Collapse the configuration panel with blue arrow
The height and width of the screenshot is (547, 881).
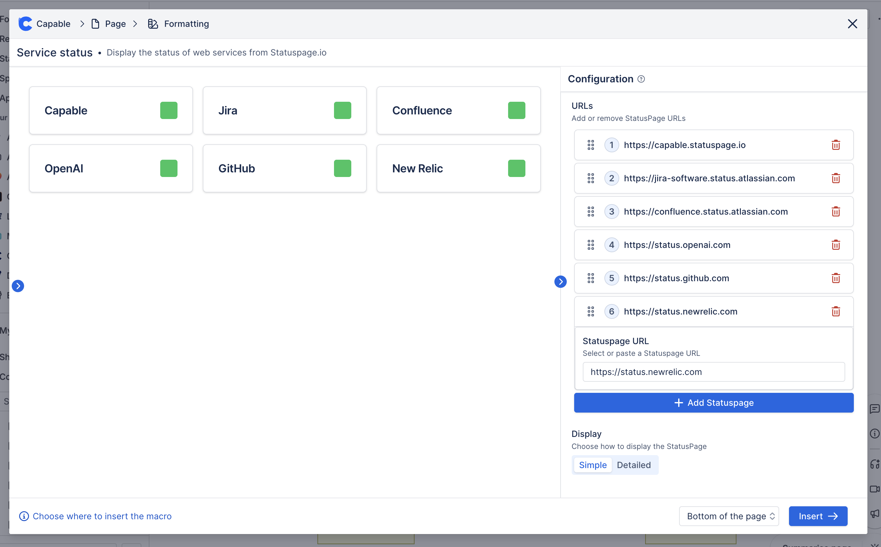click(x=560, y=282)
